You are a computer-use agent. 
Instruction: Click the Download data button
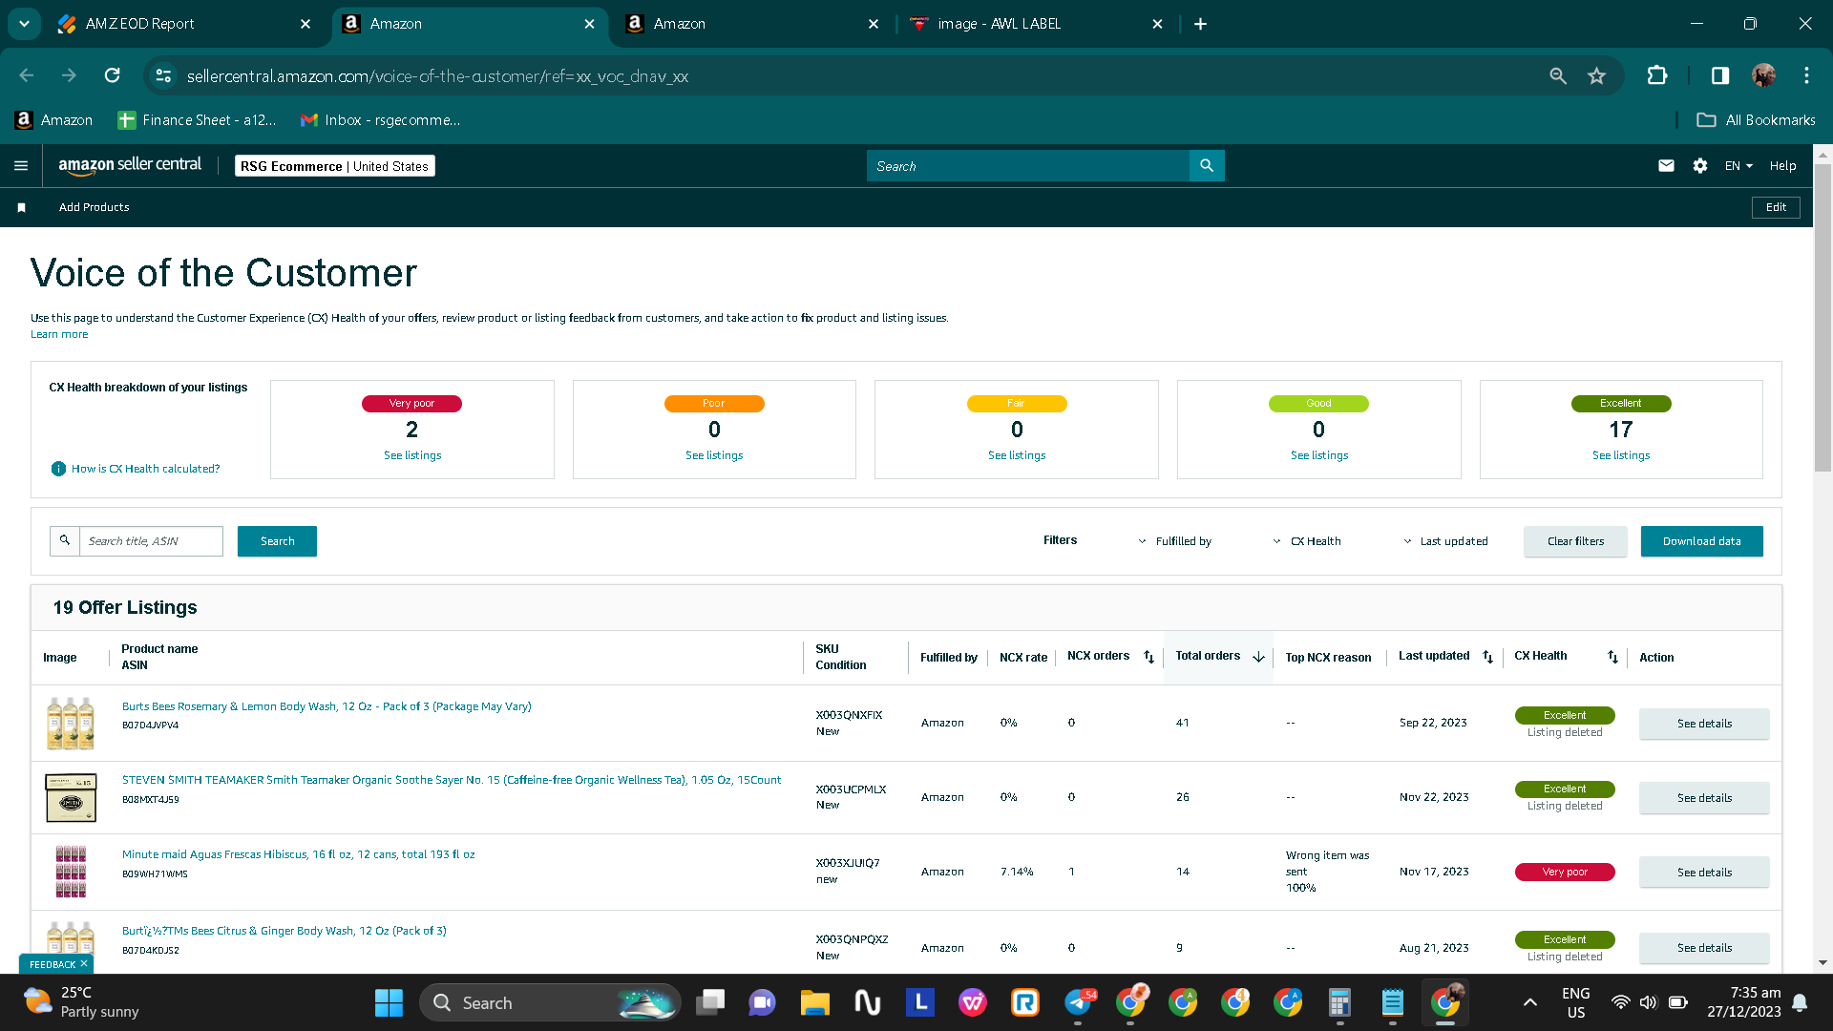click(1701, 541)
